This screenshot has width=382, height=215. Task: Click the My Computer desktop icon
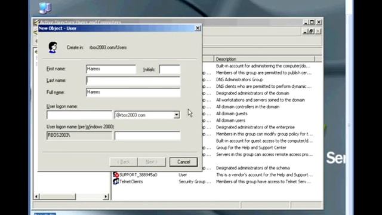click(x=45, y=8)
